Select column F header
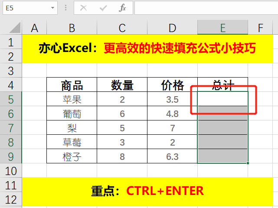 [x=260, y=27]
